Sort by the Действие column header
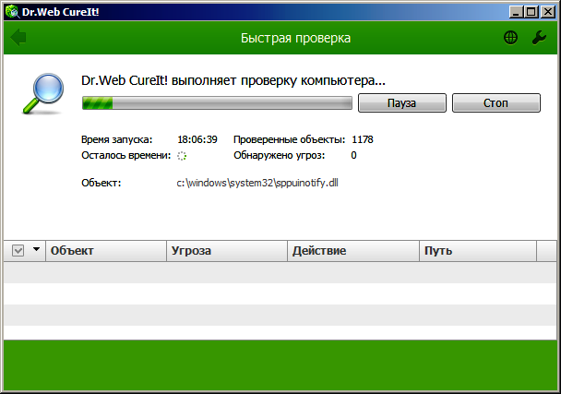The height and width of the screenshot is (394, 561). [353, 251]
